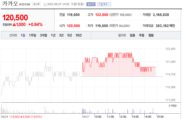Image resolution: width=182 pixels, height=119 pixels.
Task: Click the current price 120,500
Action: coord(15,17)
